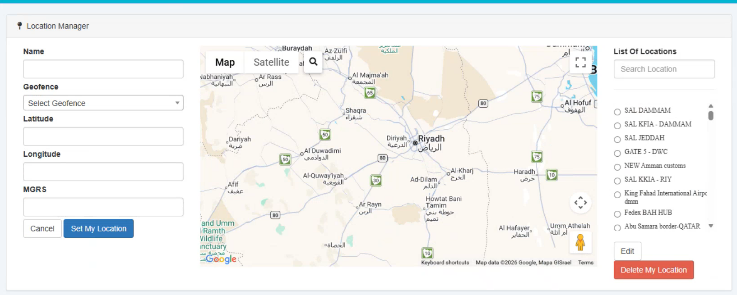Screen dimensions: 737x295
Task: Choose the GATE 5 - DWC location
Action: 617,153
